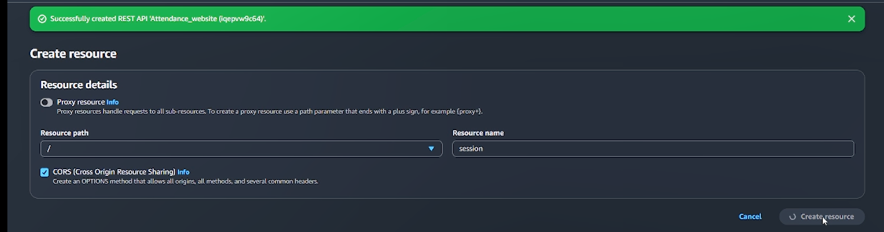Click the Create resource page heading
884x232 pixels.
point(73,54)
